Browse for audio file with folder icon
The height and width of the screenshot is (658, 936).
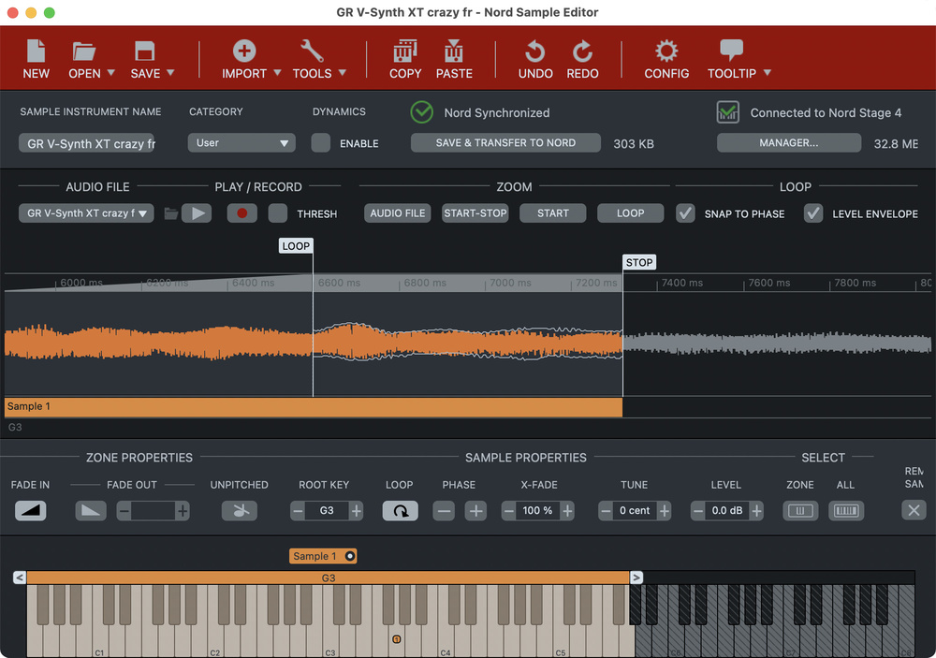[171, 213]
